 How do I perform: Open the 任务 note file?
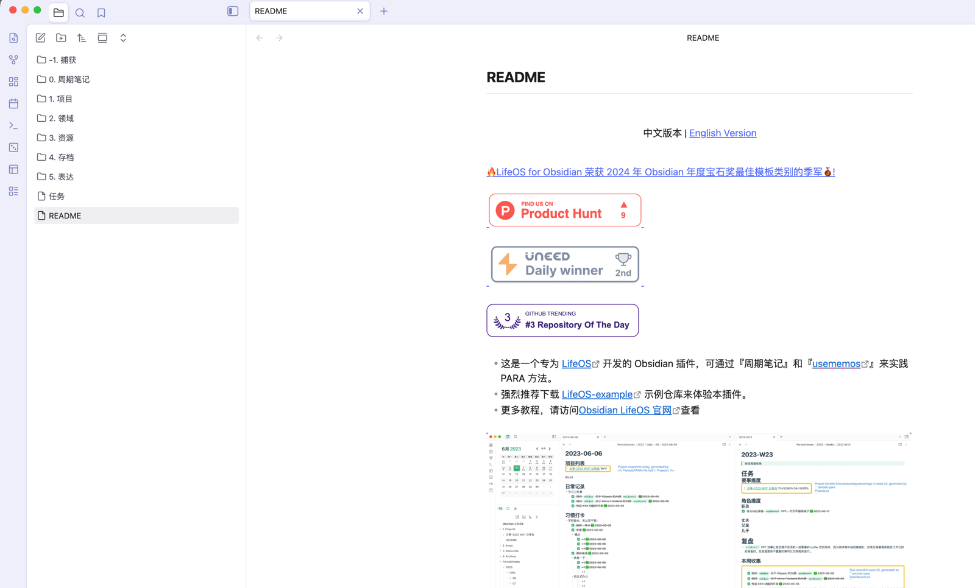[x=136, y=196]
